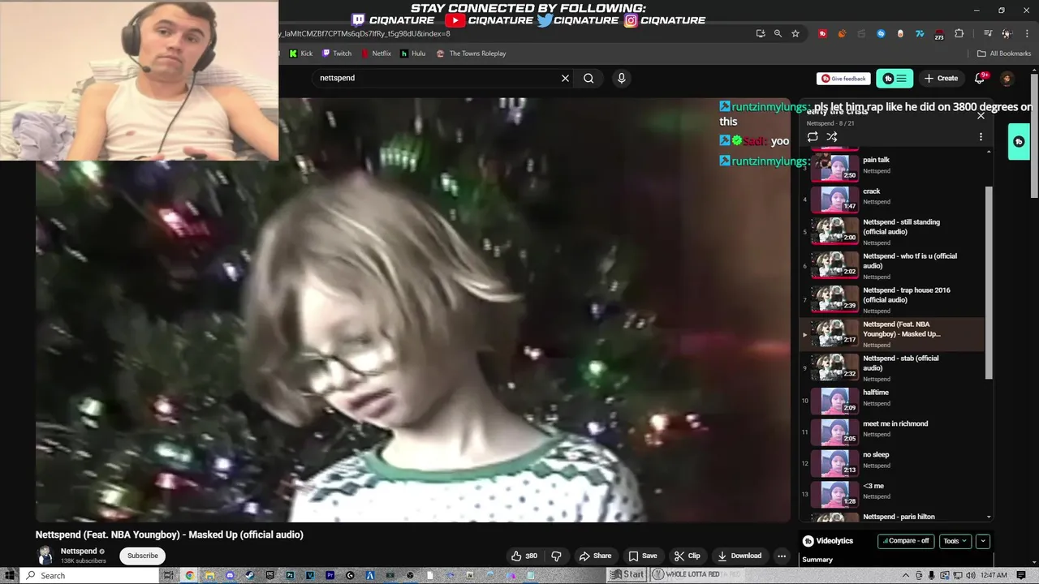
Task: Play 'who tf is u' playlist item
Action: click(x=892, y=266)
